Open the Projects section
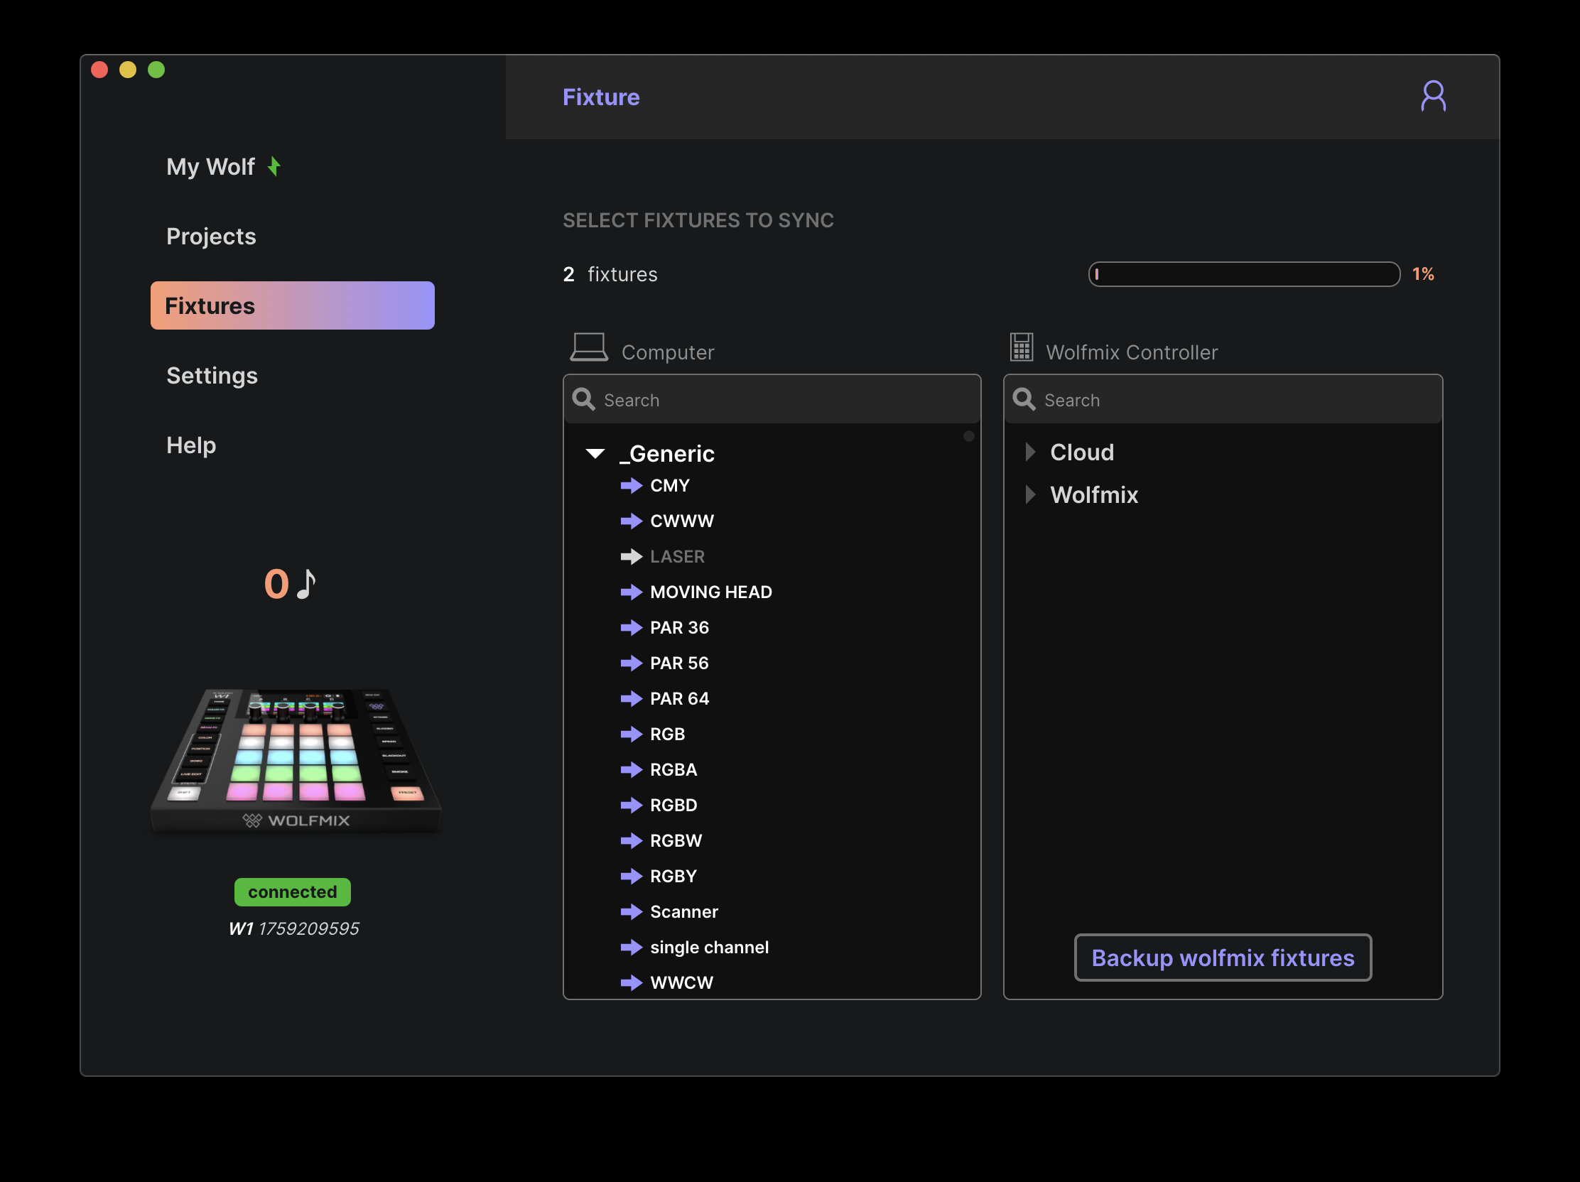 coord(211,237)
